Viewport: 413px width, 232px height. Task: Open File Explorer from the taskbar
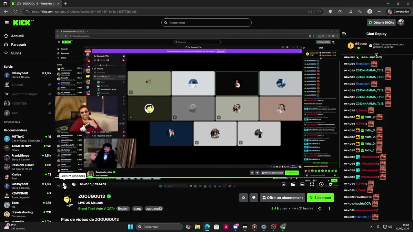[x=197, y=227]
